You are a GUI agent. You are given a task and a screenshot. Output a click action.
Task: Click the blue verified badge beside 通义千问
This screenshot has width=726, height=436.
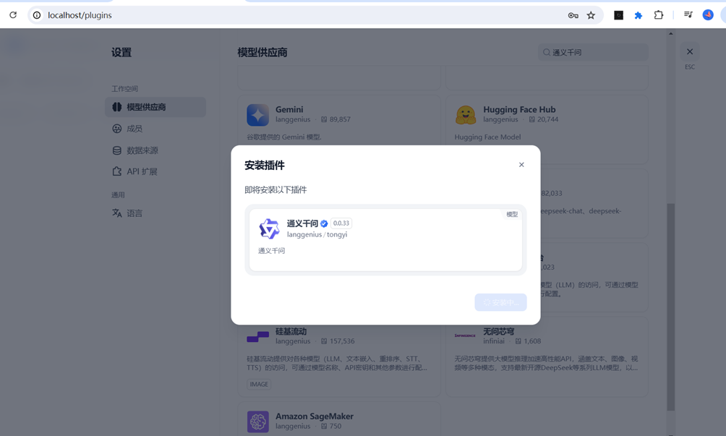(324, 223)
